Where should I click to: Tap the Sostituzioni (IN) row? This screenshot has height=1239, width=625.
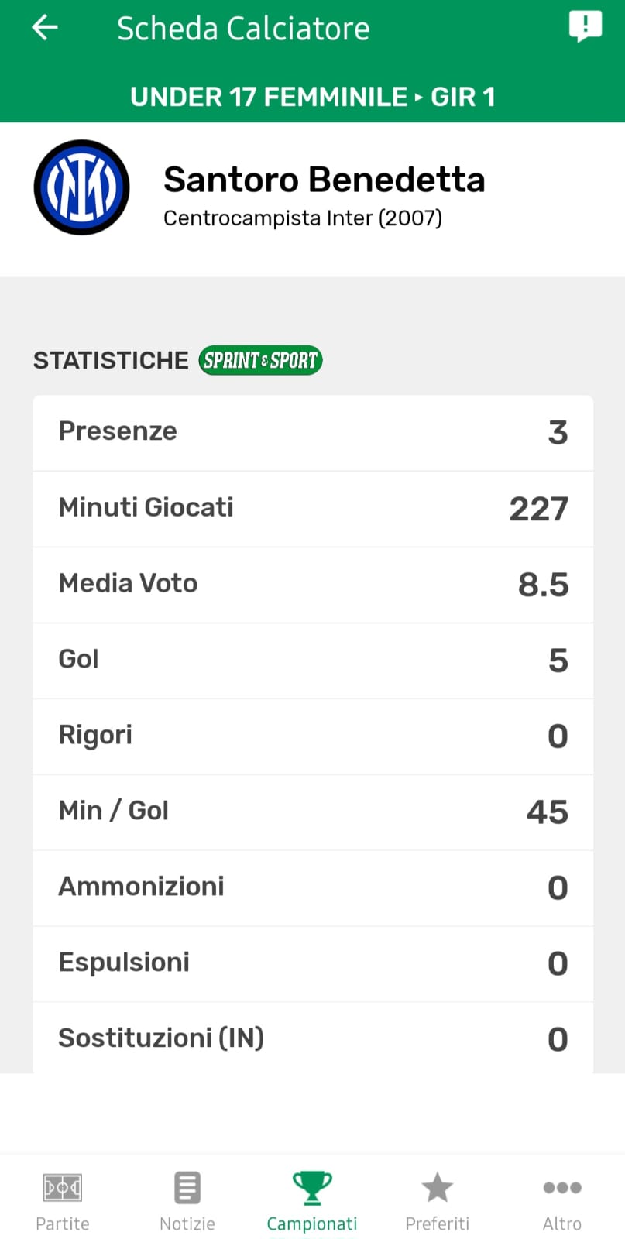[x=313, y=1038]
